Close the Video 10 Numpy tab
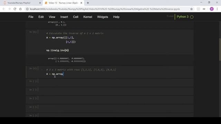The width and height of the screenshot is (221, 124). (x=81, y=3)
